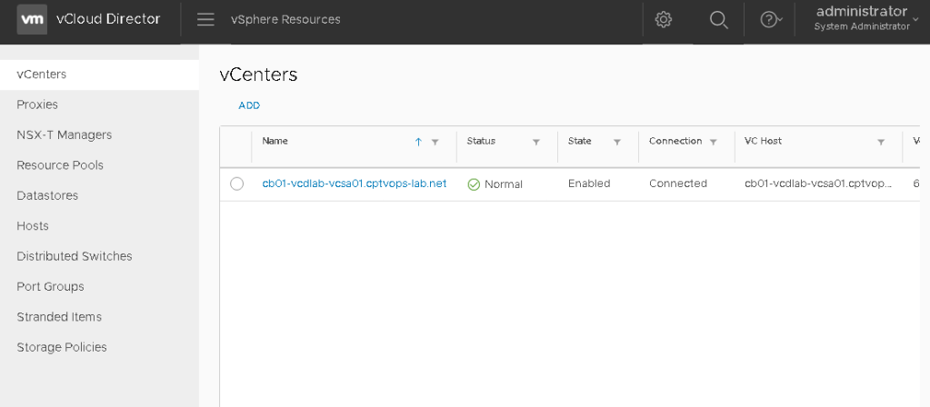Open the settings gear icon

[x=664, y=20]
